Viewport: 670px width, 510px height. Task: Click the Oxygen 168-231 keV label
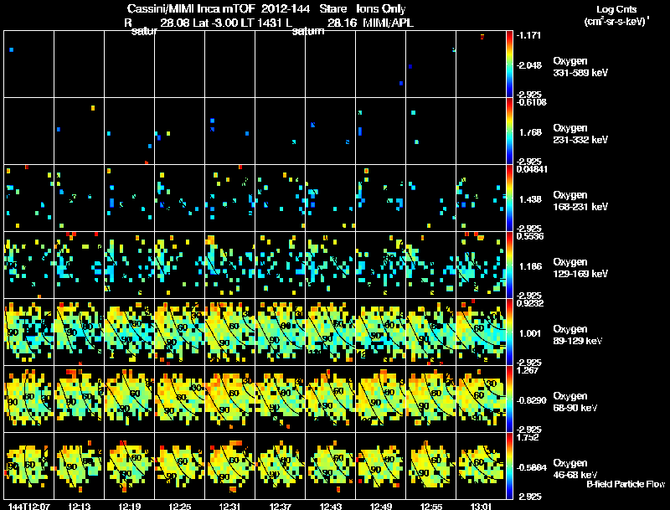580,201
